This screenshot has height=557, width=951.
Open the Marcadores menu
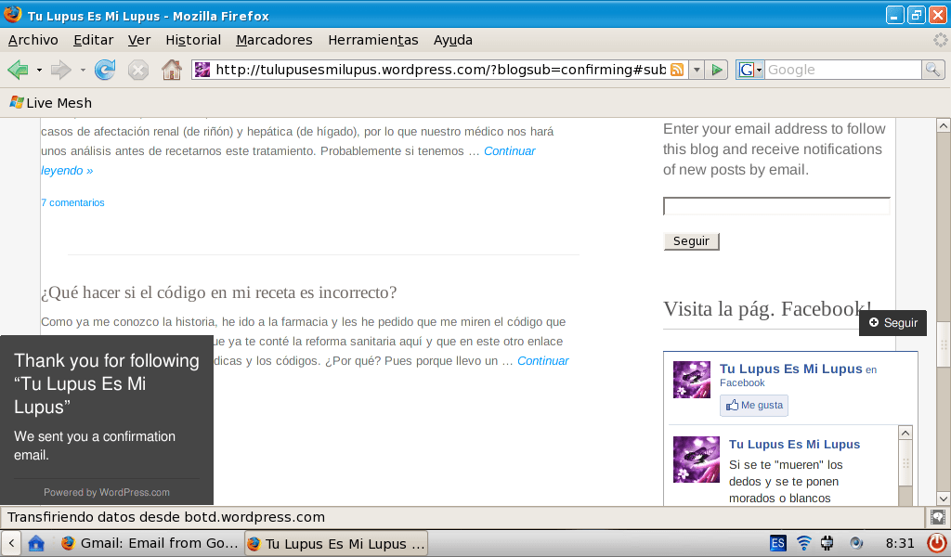(x=274, y=40)
